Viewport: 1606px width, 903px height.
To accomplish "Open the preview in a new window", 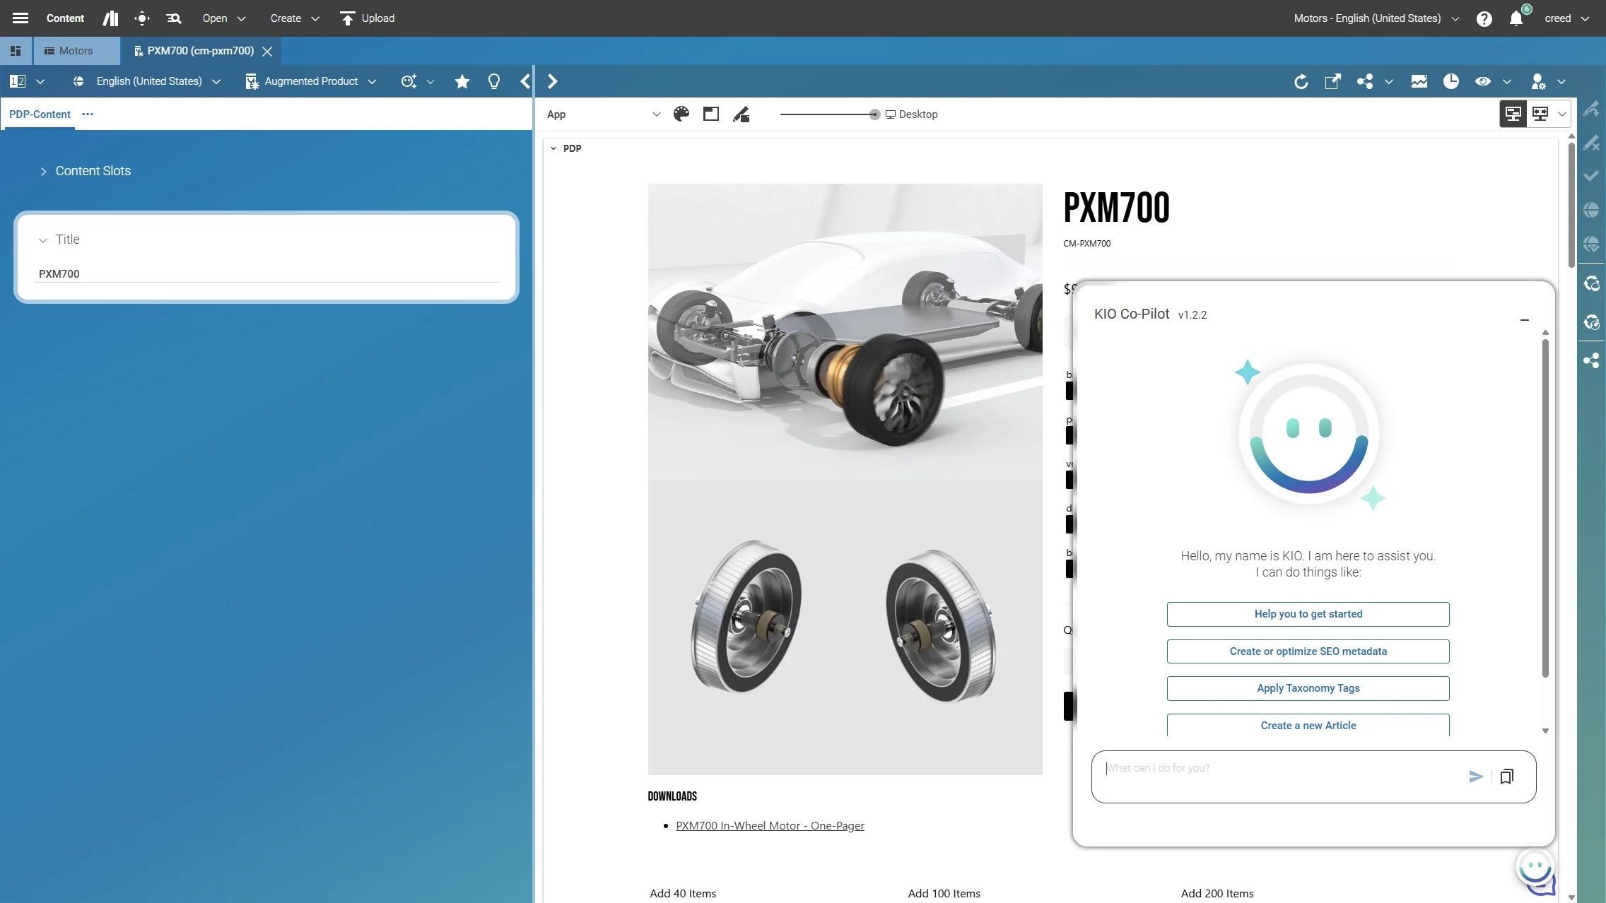I will (x=1332, y=81).
